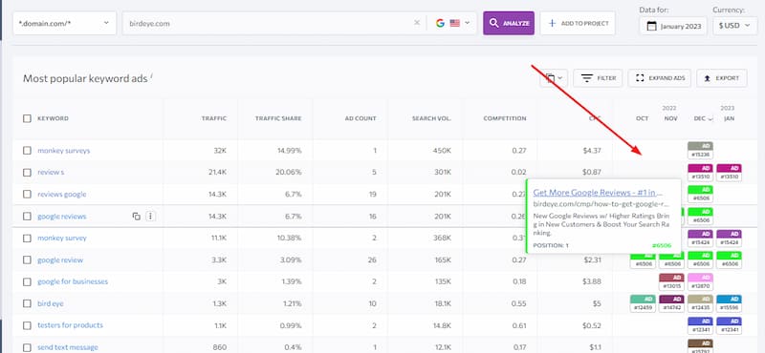Check the bird eye row checkbox

(x=27, y=303)
